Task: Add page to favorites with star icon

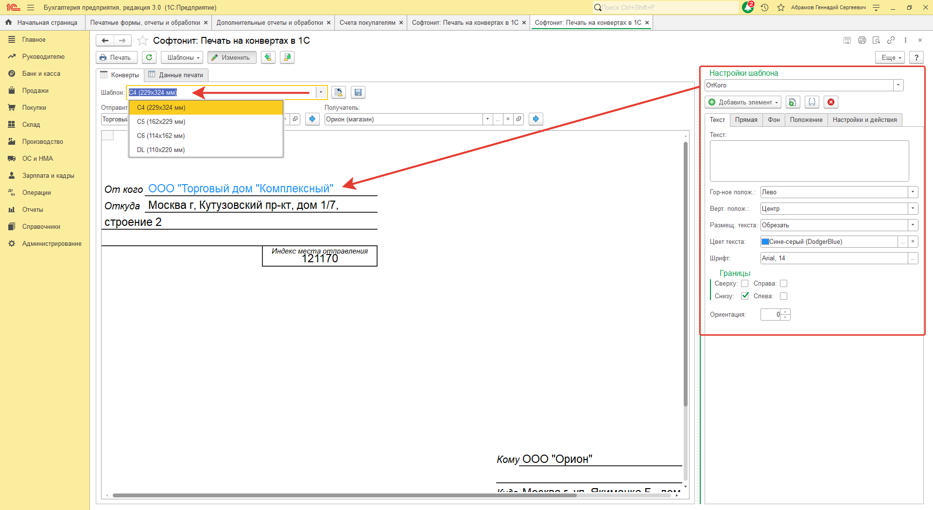Action: [142, 41]
